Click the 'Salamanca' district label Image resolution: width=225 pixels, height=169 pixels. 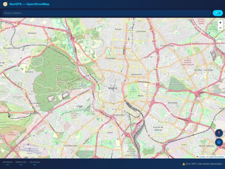[136, 74]
